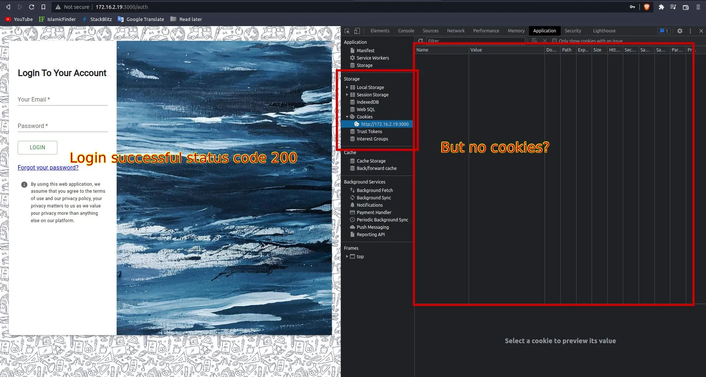Click the browser back arrow
The height and width of the screenshot is (377, 706).
[x=8, y=7]
